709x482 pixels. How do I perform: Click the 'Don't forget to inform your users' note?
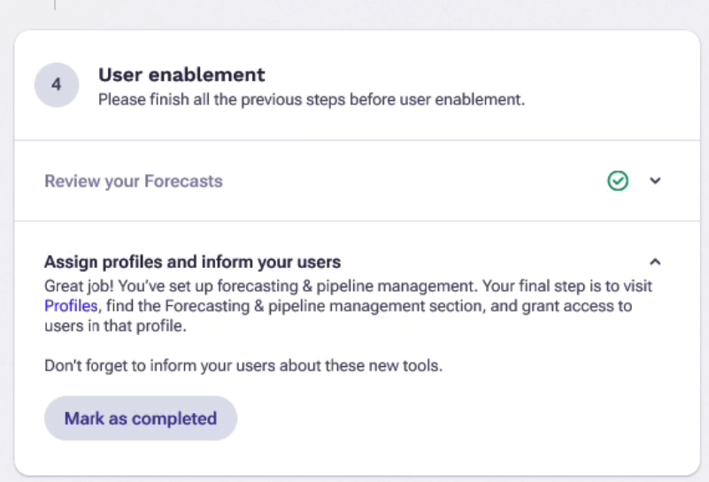coord(243,365)
